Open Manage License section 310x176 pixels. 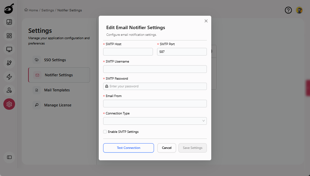pyautogui.click(x=59, y=105)
